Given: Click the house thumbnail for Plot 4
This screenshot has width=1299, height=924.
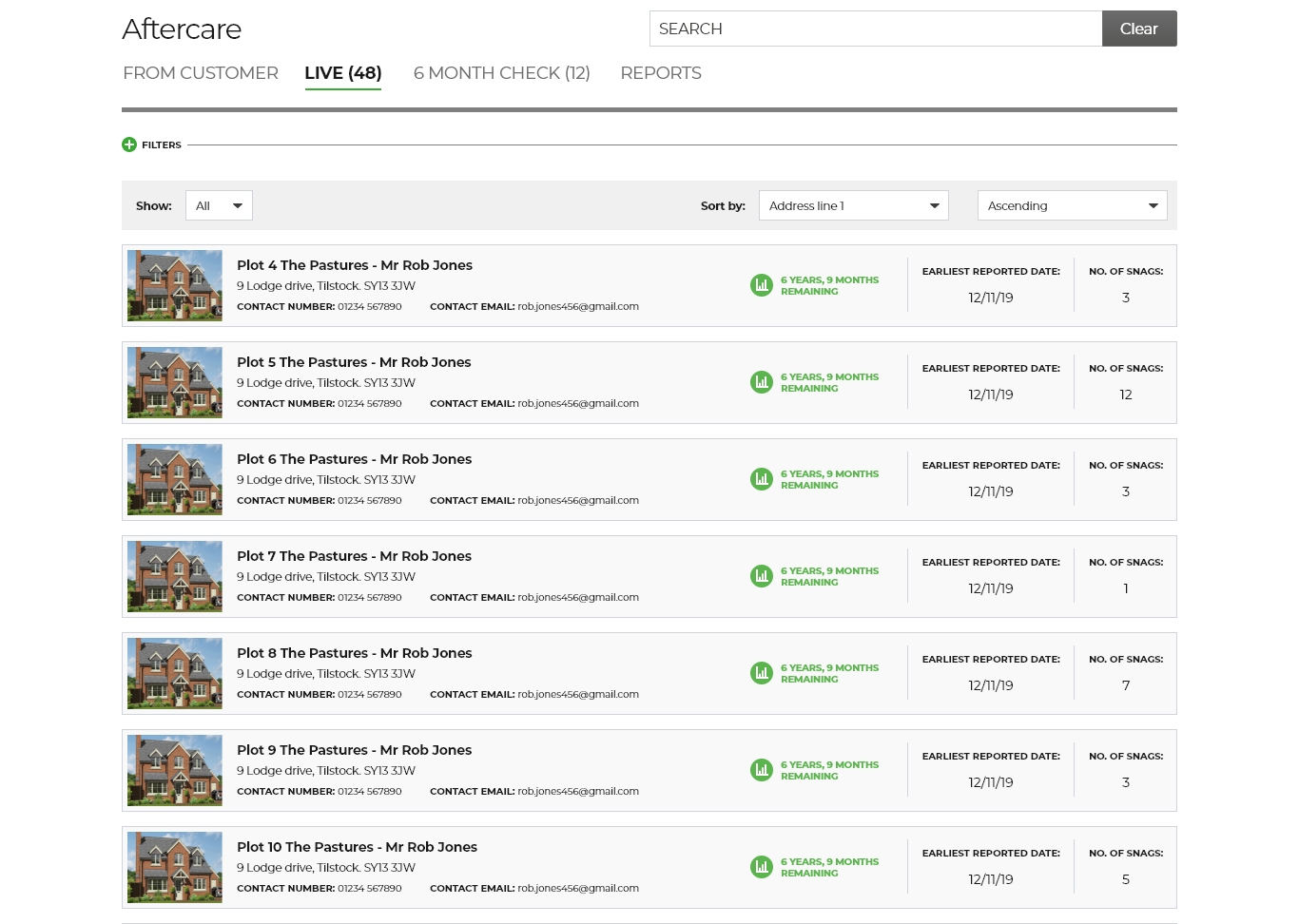Looking at the screenshot, I should tap(175, 286).
